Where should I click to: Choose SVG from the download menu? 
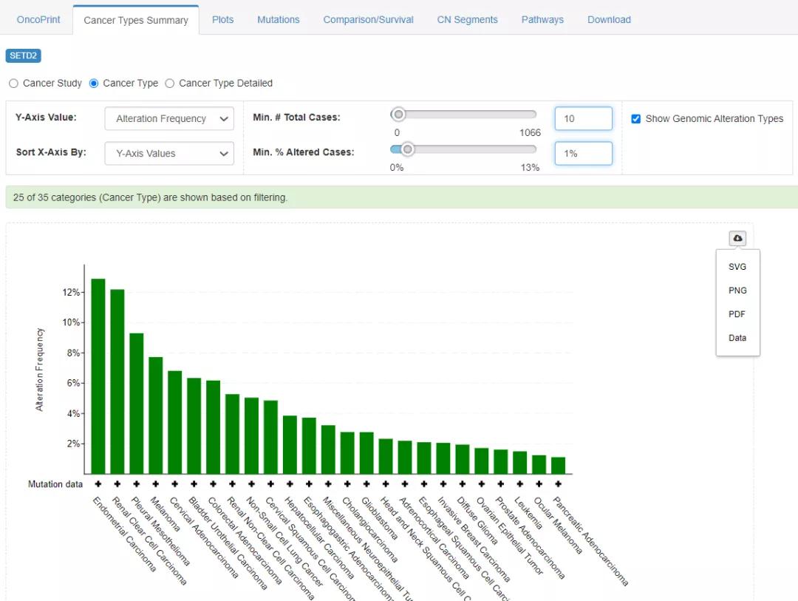click(737, 267)
